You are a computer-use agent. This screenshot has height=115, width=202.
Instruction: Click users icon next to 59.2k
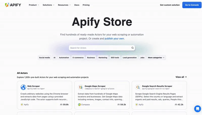pos(118,105)
